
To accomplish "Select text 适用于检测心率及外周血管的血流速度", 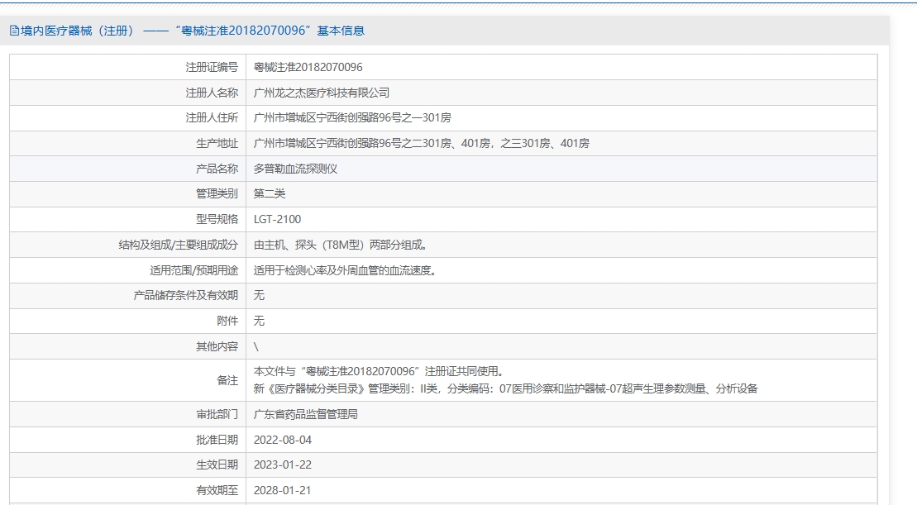I will 346,270.
